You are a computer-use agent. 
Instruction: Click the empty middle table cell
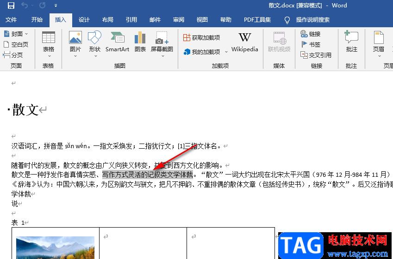[143, 243]
